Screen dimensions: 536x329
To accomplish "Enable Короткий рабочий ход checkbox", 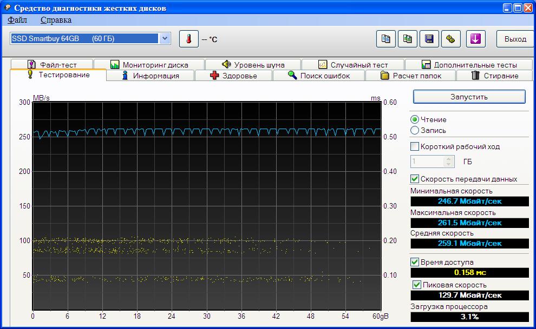I will (415, 146).
